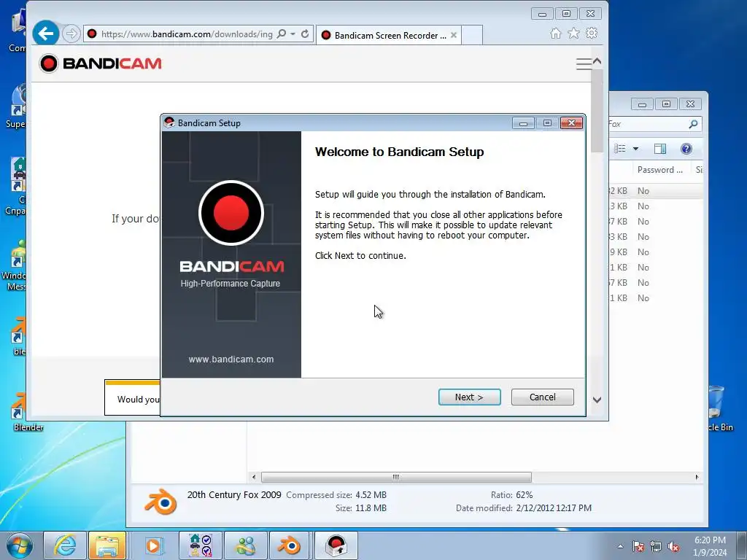Select the Bandicam Screen Recorder tab
The height and width of the screenshot is (560, 747).
tap(388, 35)
